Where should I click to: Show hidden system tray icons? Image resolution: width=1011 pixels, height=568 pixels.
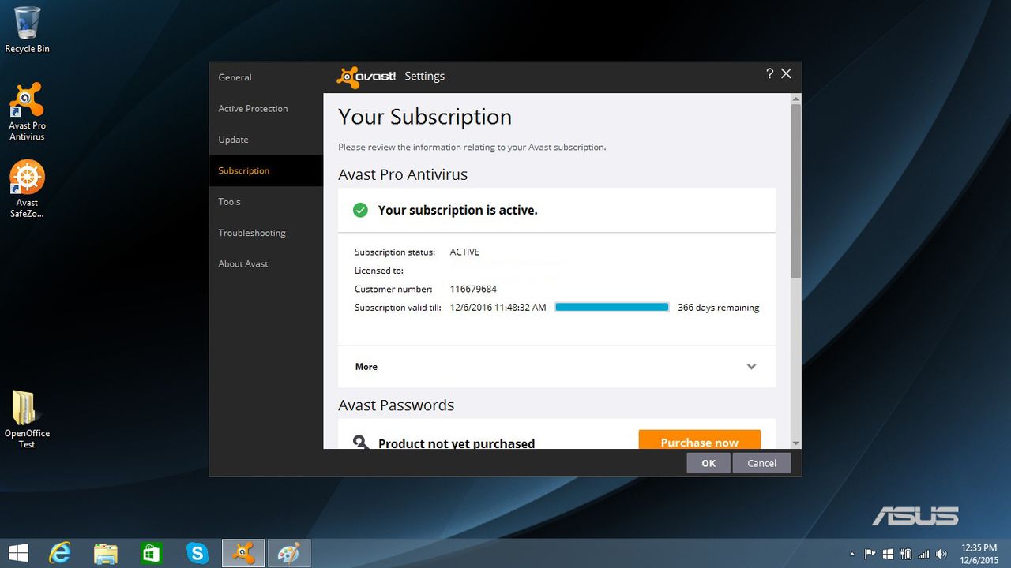pos(851,554)
